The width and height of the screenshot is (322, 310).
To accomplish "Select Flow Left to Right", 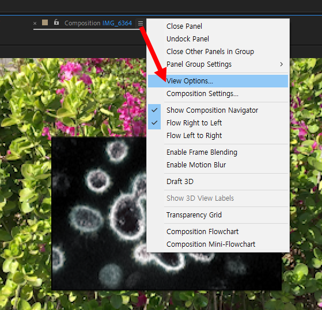I will (x=218, y=136).
